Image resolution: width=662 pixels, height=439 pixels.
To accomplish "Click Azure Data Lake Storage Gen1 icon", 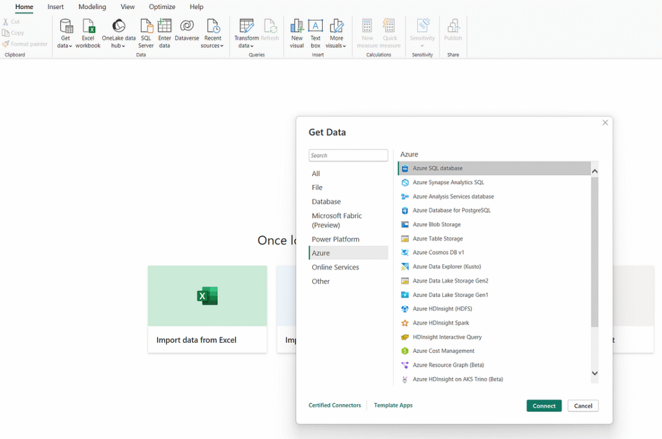I will pyautogui.click(x=405, y=295).
